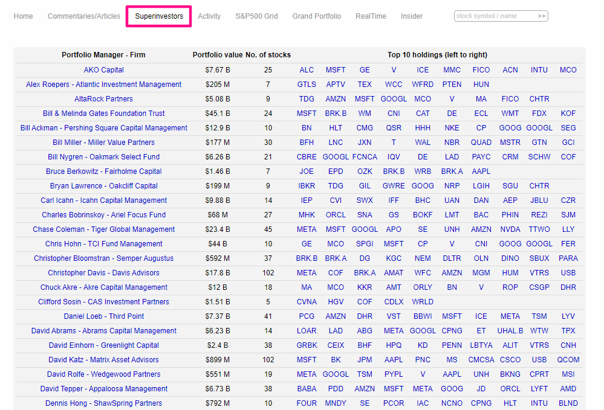Screen dimensions: 604x410
Task: Open Carl Icahn - Icahn Capital Management
Action: (x=103, y=200)
